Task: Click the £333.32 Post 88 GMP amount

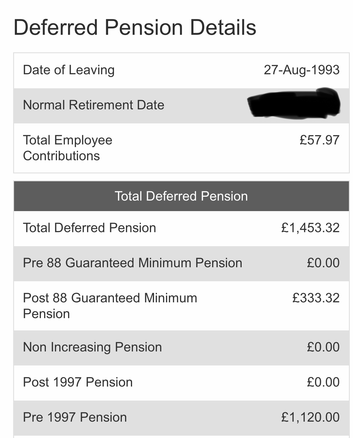Action: (x=316, y=298)
